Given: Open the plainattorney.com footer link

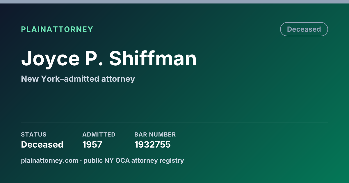Looking at the screenshot, I should (49, 160).
